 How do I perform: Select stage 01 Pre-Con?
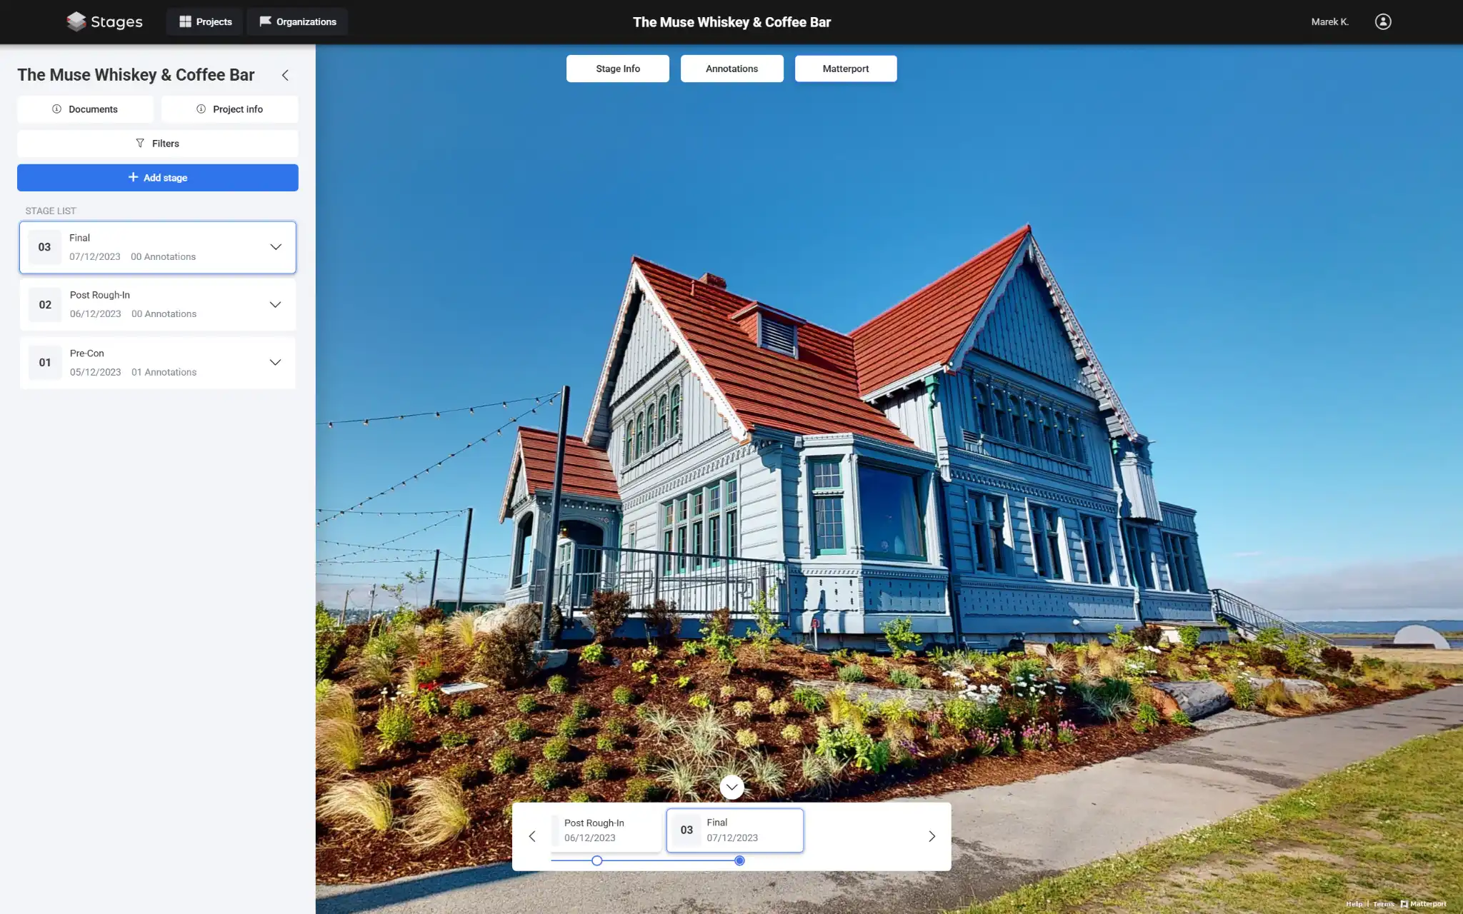pyautogui.click(x=158, y=363)
